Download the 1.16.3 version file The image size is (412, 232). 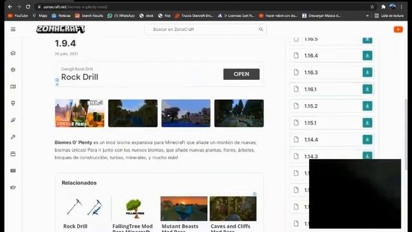[368, 72]
